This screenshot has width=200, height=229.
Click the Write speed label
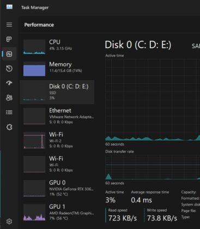pyautogui.click(x=157, y=210)
